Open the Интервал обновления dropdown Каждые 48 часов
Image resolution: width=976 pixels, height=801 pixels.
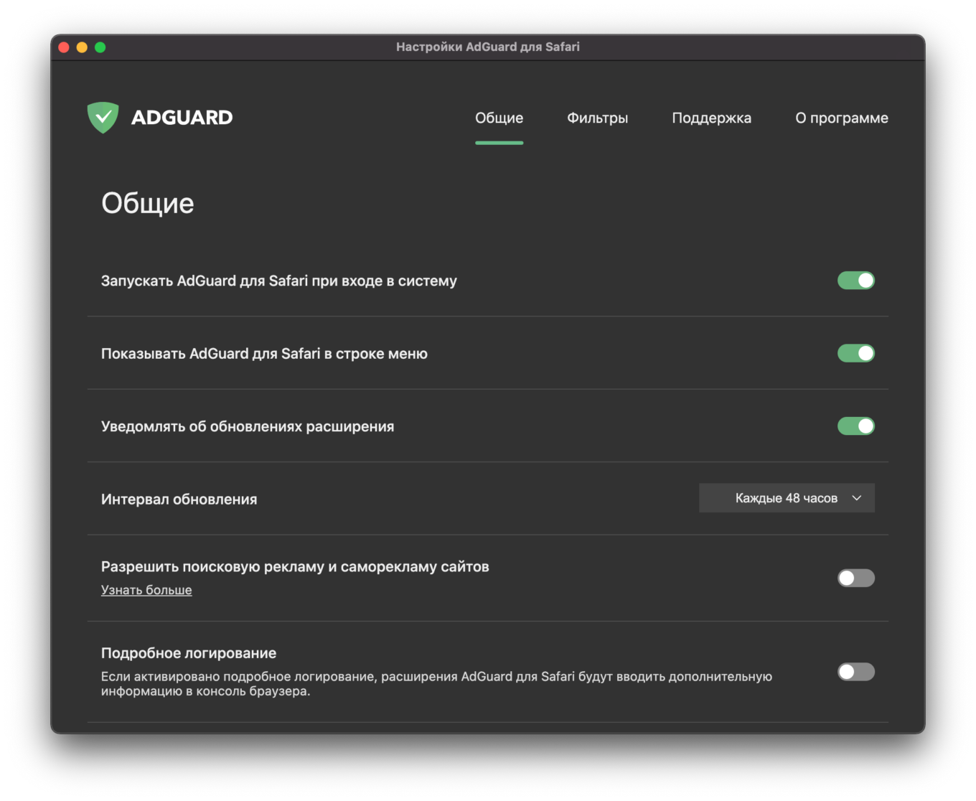(x=787, y=498)
